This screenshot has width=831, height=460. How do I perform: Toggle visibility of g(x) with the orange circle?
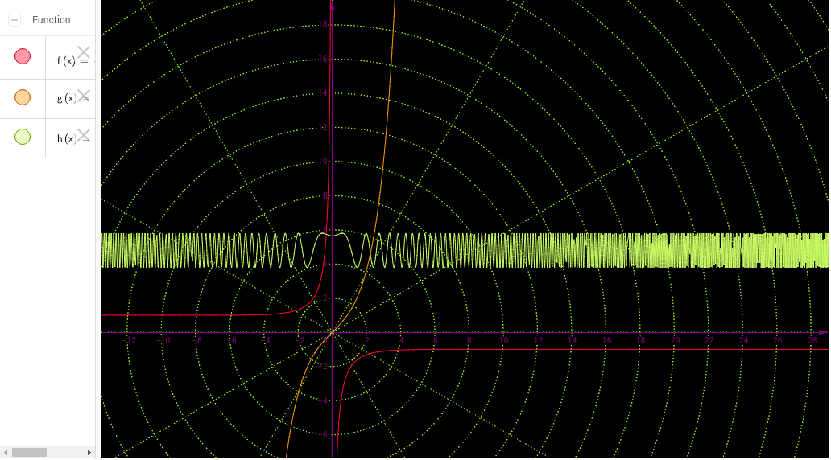pyautogui.click(x=23, y=97)
